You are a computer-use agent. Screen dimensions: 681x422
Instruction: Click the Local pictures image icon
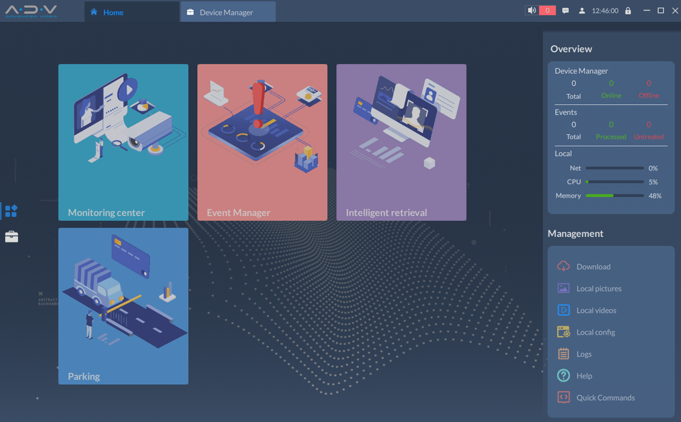pos(563,288)
